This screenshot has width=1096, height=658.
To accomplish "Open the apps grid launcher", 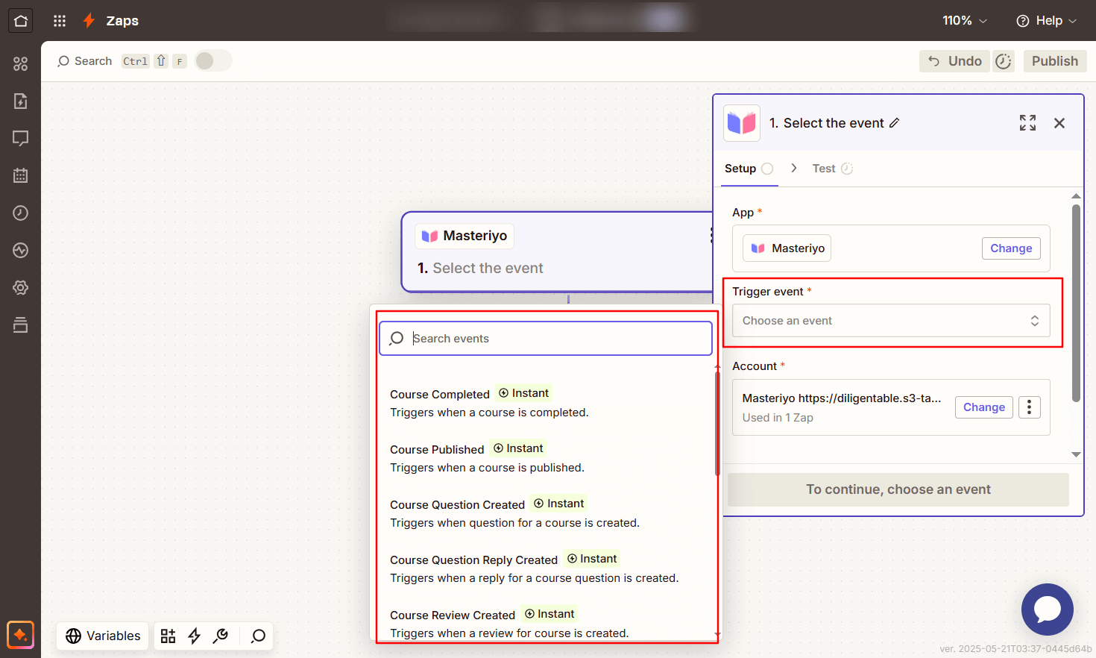I will tap(60, 21).
